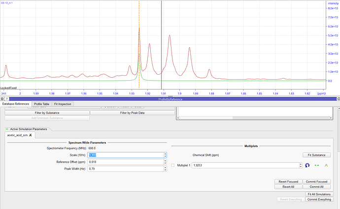Tick the Multiplet 1 checkbox

tap(173, 166)
